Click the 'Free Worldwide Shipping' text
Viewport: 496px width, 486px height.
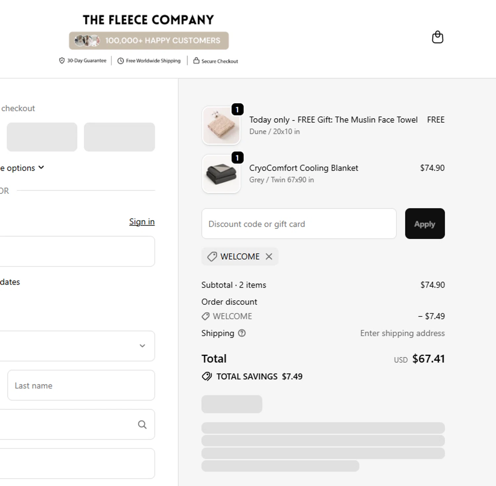click(153, 61)
